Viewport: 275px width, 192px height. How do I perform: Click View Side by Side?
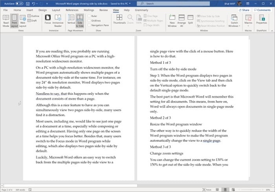coord(208,16)
